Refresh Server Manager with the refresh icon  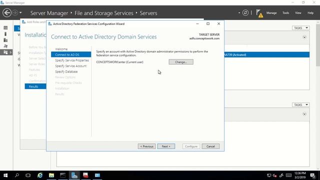click(245, 13)
